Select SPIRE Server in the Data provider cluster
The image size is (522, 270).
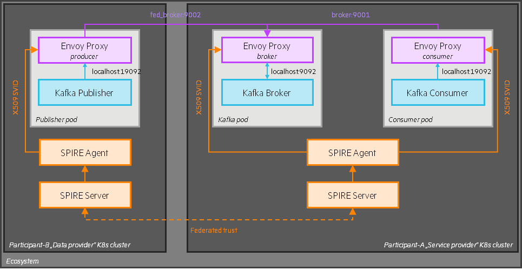point(85,195)
